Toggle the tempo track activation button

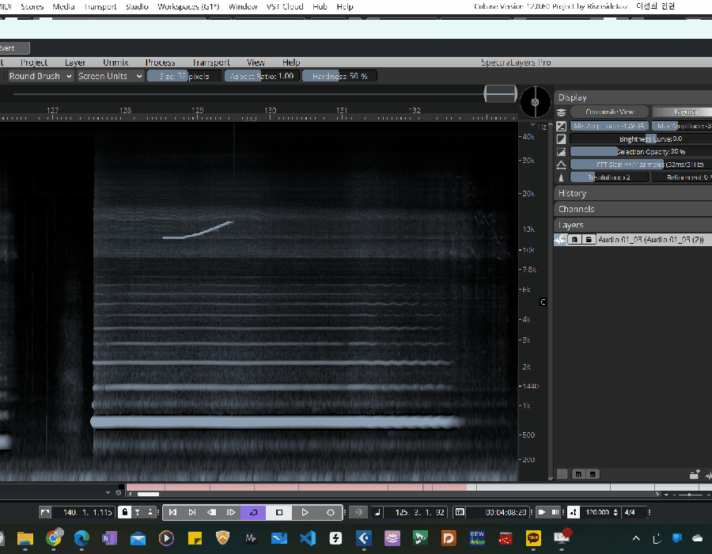(574, 512)
